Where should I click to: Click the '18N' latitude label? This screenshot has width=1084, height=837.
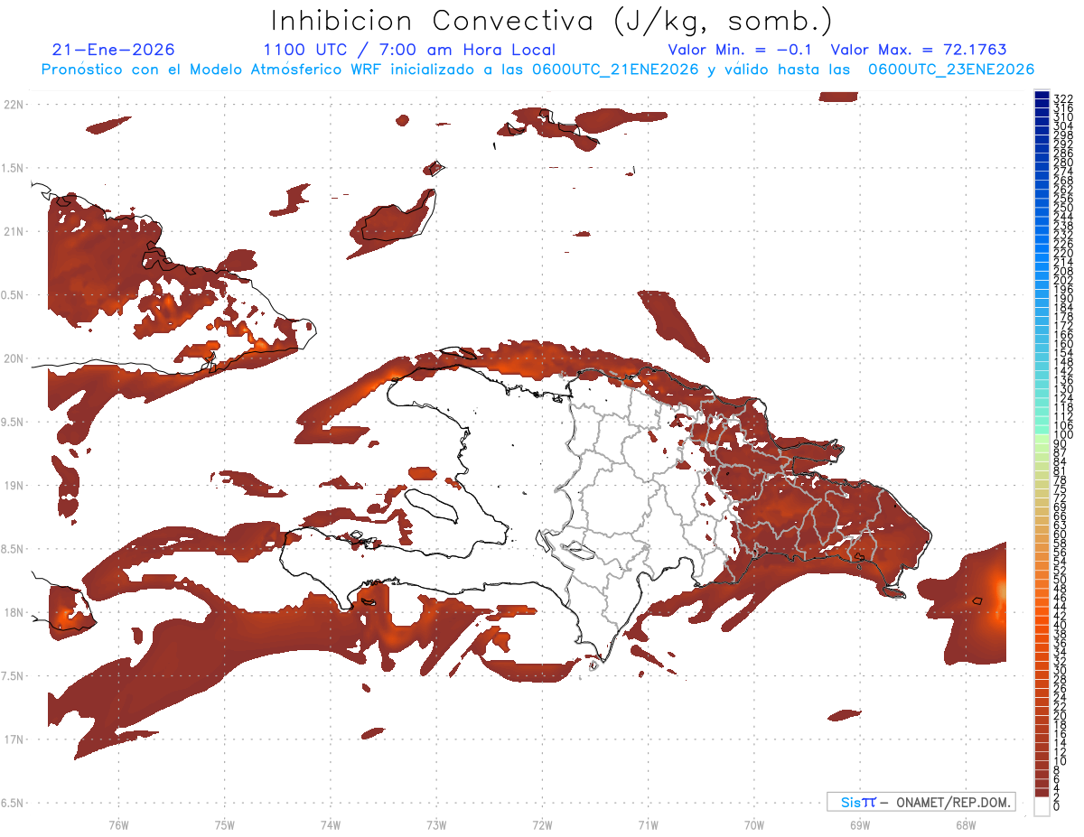click(x=14, y=612)
